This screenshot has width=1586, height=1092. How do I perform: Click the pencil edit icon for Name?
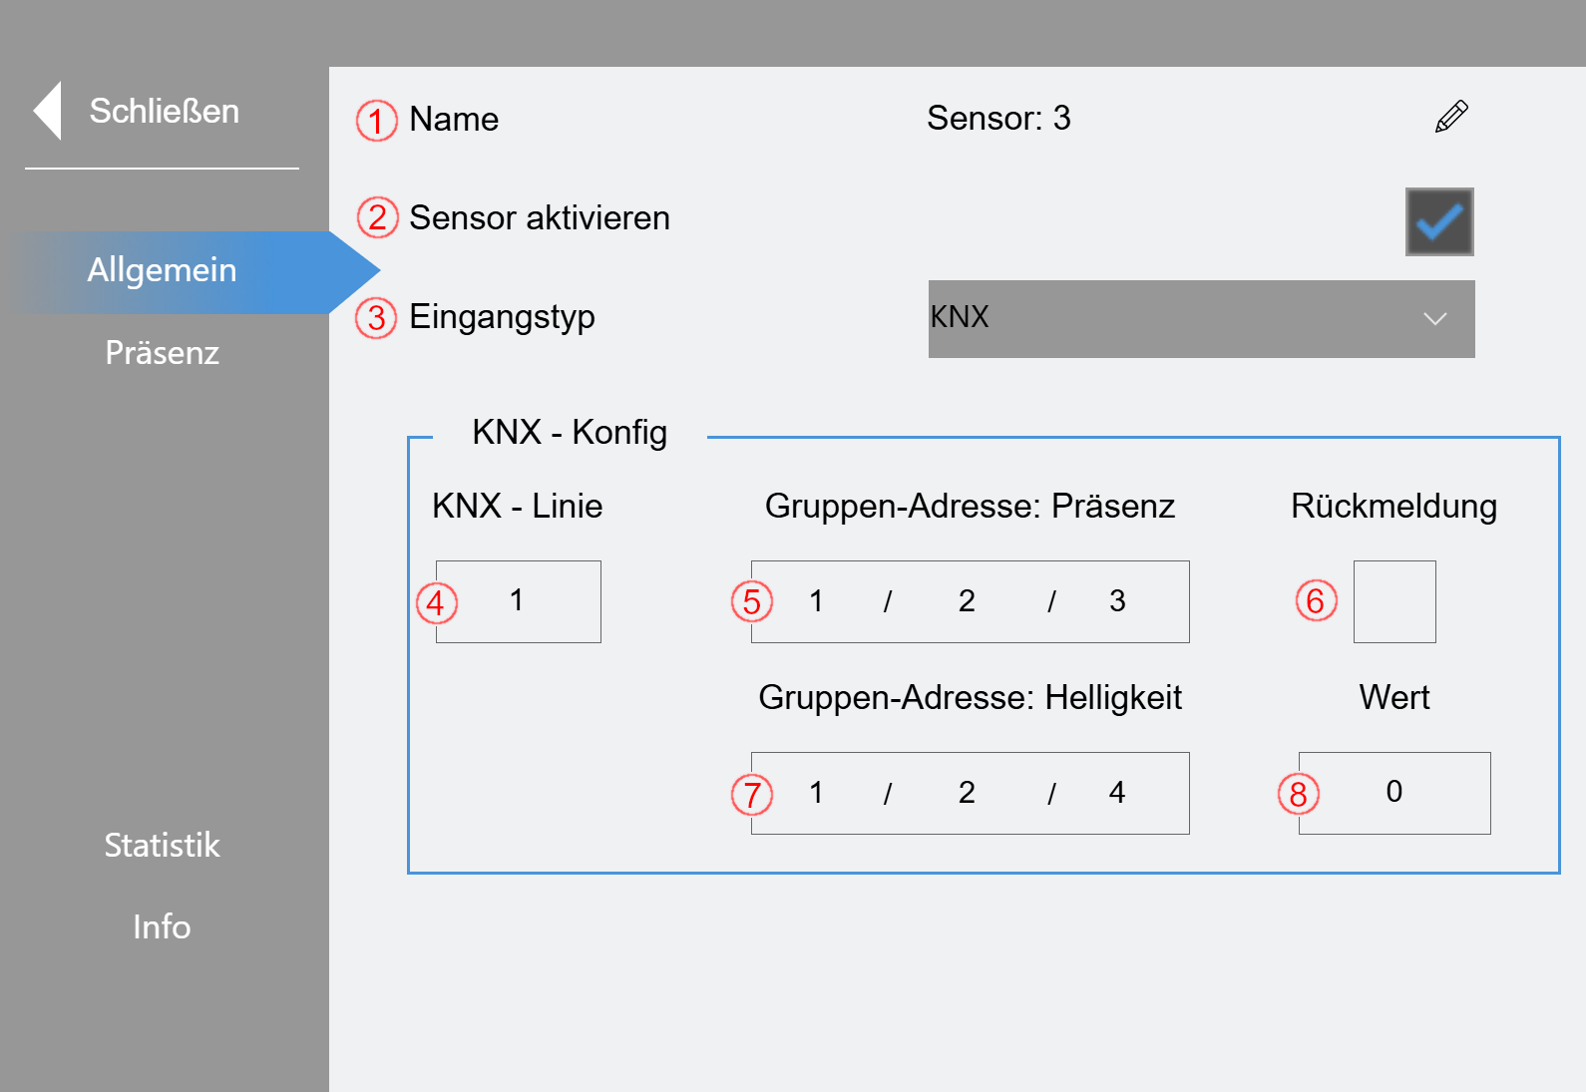tap(1451, 117)
